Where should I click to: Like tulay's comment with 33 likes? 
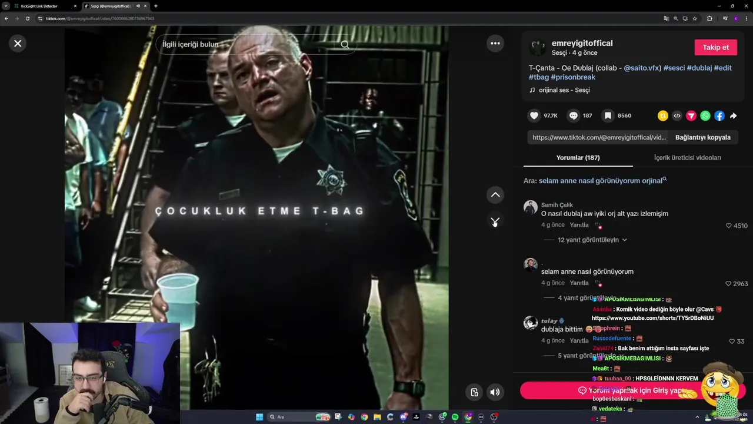pyautogui.click(x=732, y=342)
